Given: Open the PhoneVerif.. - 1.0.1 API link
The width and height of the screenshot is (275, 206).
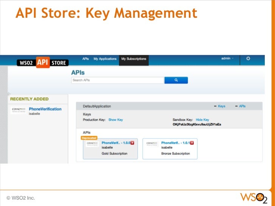Looking at the screenshot, I should click(176, 143).
